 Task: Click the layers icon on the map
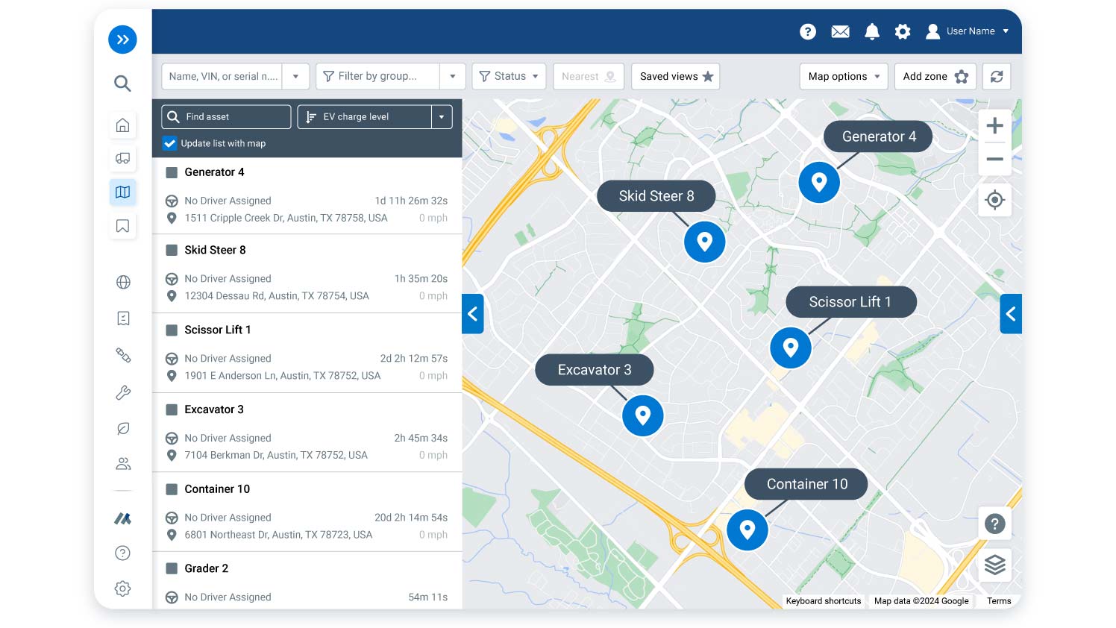click(x=994, y=565)
